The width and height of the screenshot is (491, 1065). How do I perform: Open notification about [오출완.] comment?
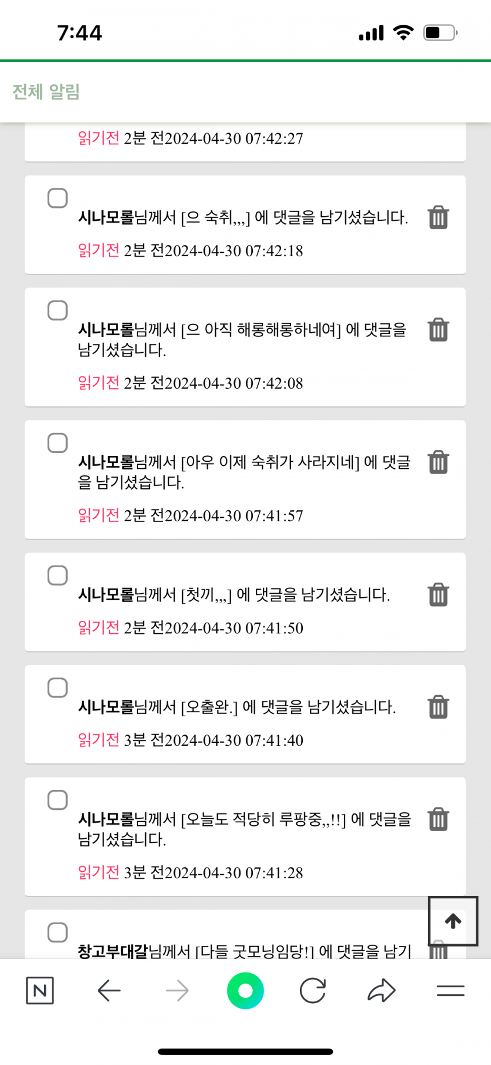pos(236,707)
